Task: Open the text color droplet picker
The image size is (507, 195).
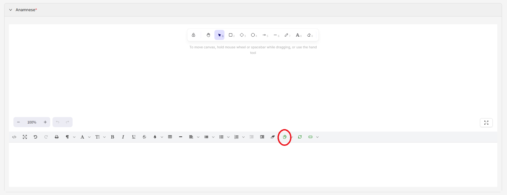Action: [155, 137]
